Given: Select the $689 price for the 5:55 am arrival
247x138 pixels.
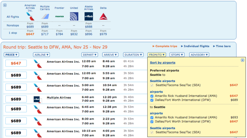Looking at the screenshot, I should point(16,75).
